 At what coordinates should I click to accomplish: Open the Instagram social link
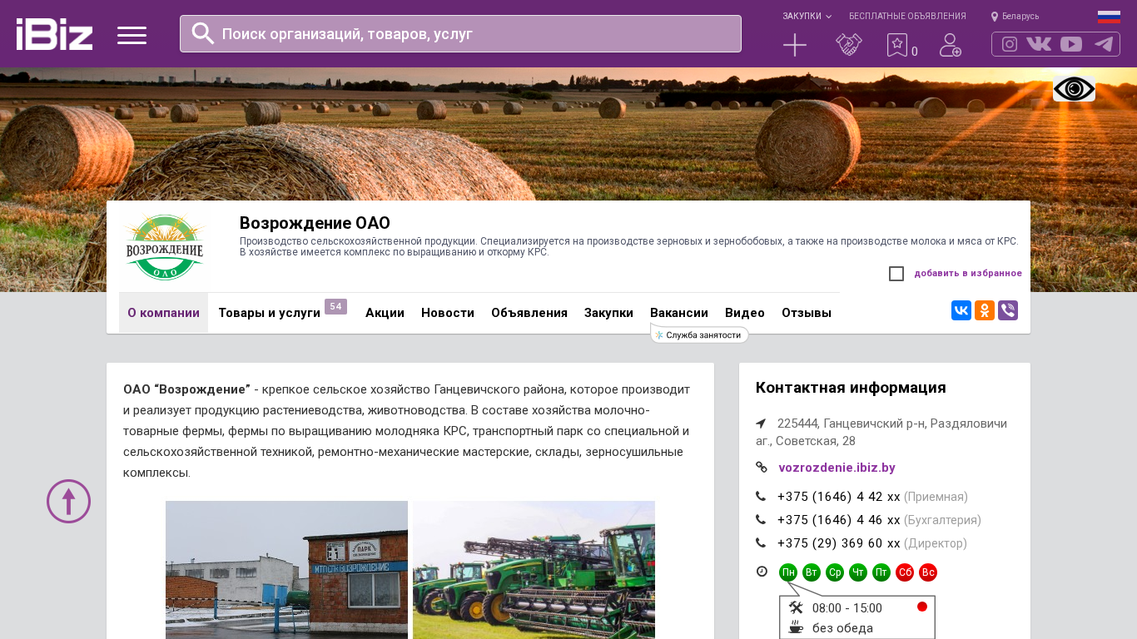pyautogui.click(x=1010, y=44)
